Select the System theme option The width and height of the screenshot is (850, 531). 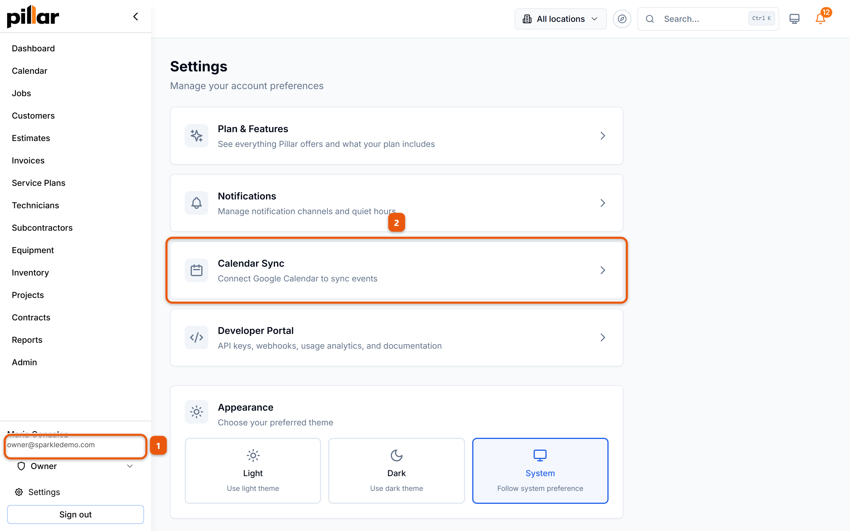(x=540, y=471)
